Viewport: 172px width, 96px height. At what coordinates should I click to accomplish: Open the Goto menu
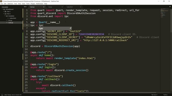24,4
